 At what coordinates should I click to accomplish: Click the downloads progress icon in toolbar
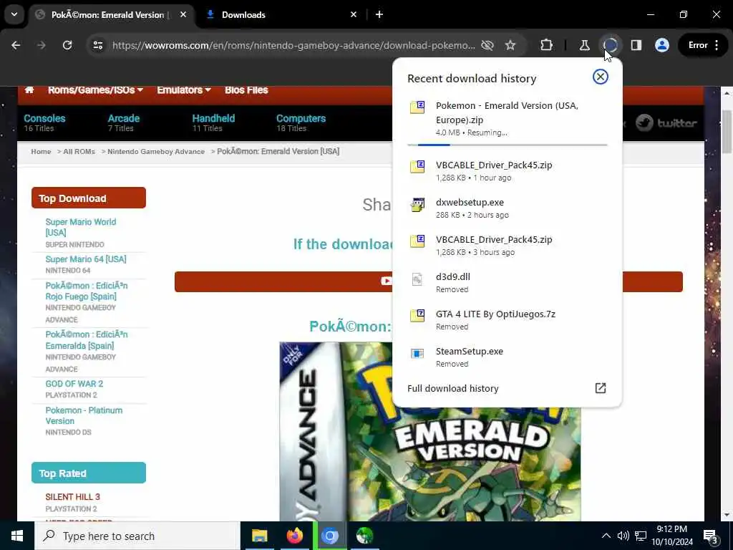(x=610, y=45)
